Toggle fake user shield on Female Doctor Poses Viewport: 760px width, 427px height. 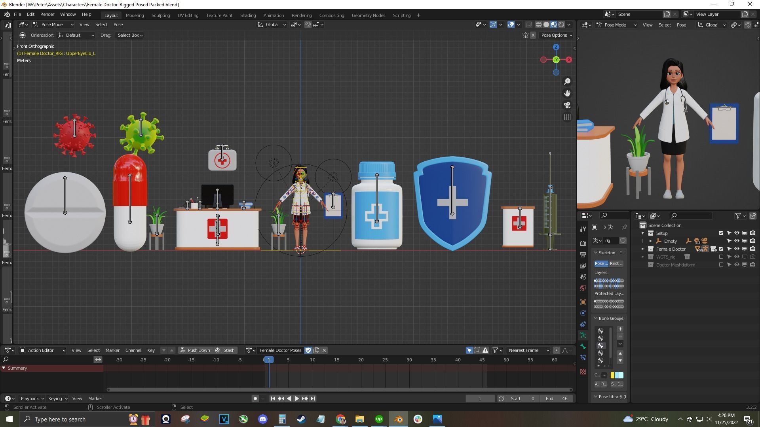tap(308, 350)
